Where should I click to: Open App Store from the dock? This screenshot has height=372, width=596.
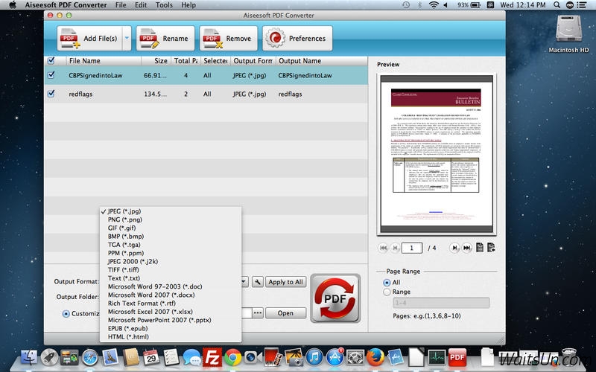pos(335,357)
